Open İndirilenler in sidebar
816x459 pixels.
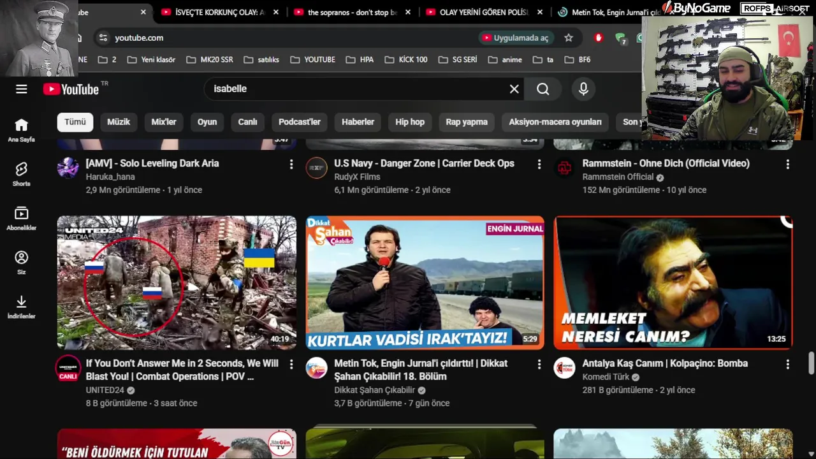point(22,307)
